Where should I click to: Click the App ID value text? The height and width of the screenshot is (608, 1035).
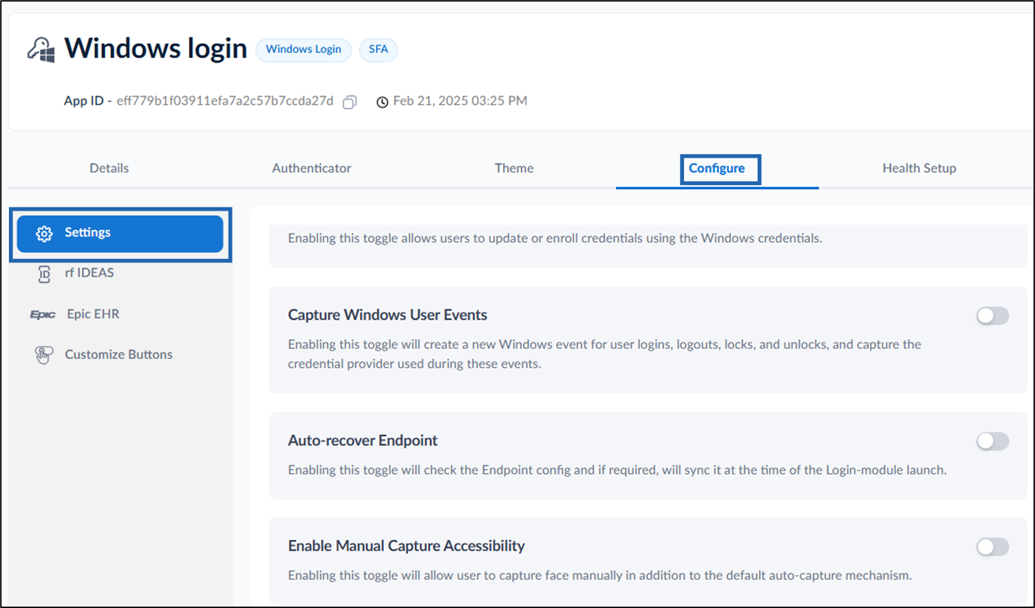pyautogui.click(x=225, y=101)
